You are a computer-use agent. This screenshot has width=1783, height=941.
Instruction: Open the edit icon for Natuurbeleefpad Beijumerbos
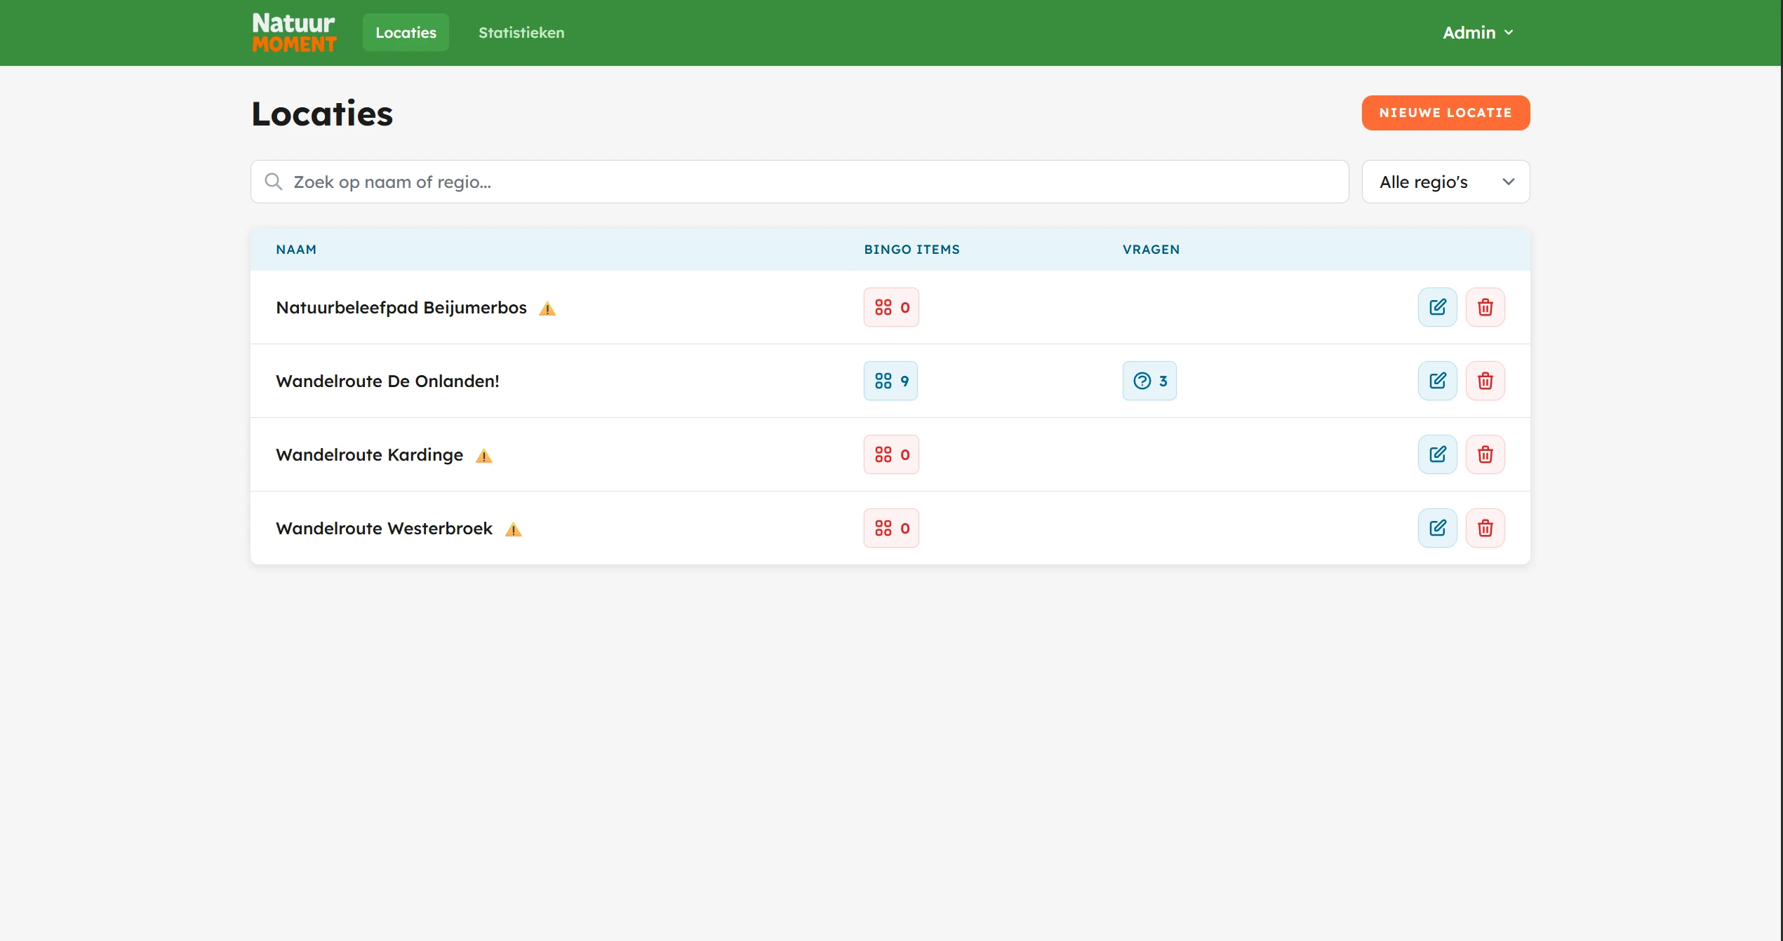pyautogui.click(x=1437, y=307)
